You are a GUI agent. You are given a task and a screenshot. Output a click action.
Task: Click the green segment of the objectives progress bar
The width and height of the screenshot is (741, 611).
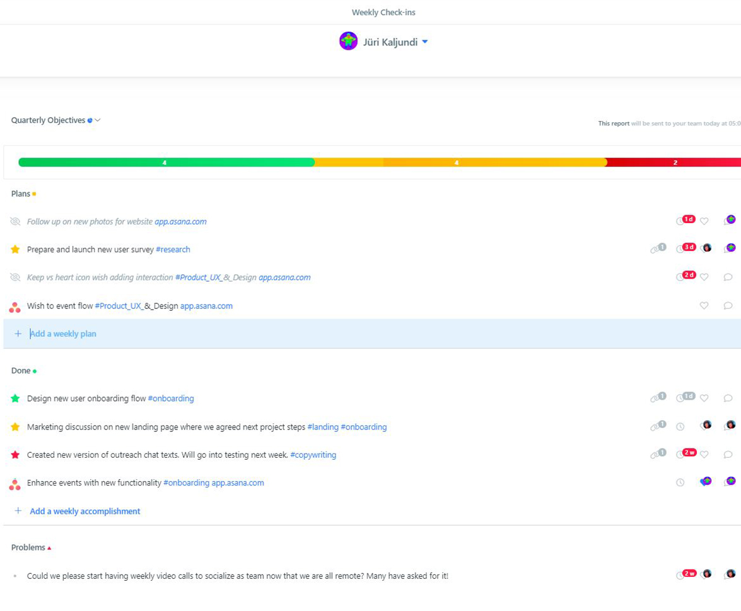tap(166, 163)
